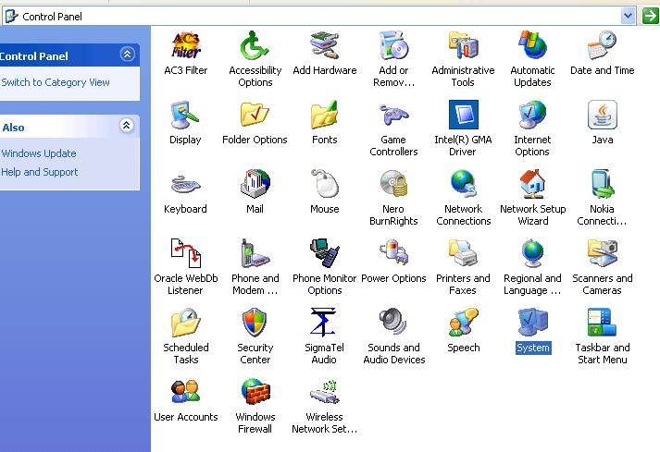Select the Keyboard icon
This screenshot has height=452, width=660.
(186, 184)
